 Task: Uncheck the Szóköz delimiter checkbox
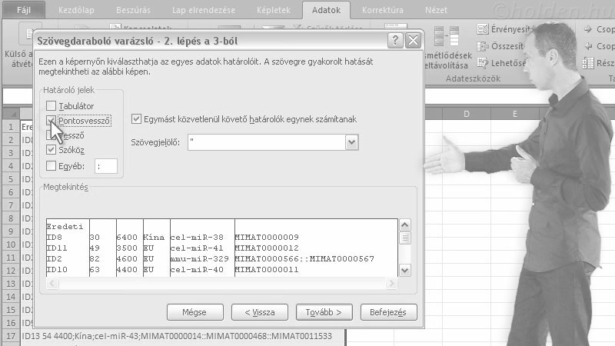(x=51, y=150)
